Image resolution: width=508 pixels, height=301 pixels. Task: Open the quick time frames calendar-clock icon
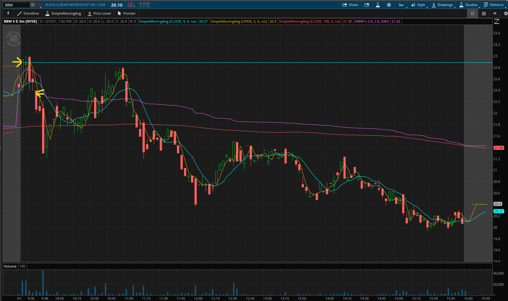point(367,5)
